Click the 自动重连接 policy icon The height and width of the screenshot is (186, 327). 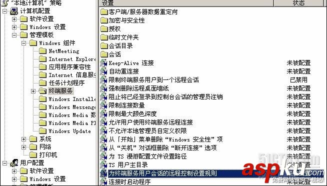(x=103, y=71)
